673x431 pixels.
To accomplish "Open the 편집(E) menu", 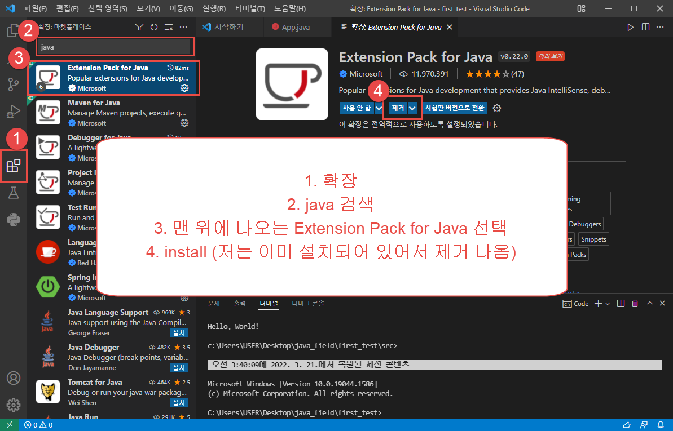I will tap(67, 8).
